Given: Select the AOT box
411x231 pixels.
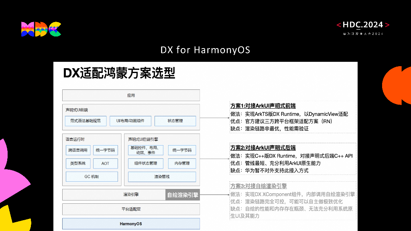Looking at the screenshot, I should coord(106,164).
